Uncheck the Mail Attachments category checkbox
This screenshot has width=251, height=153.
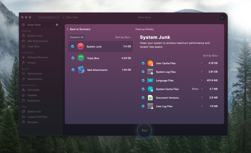(x=73, y=70)
